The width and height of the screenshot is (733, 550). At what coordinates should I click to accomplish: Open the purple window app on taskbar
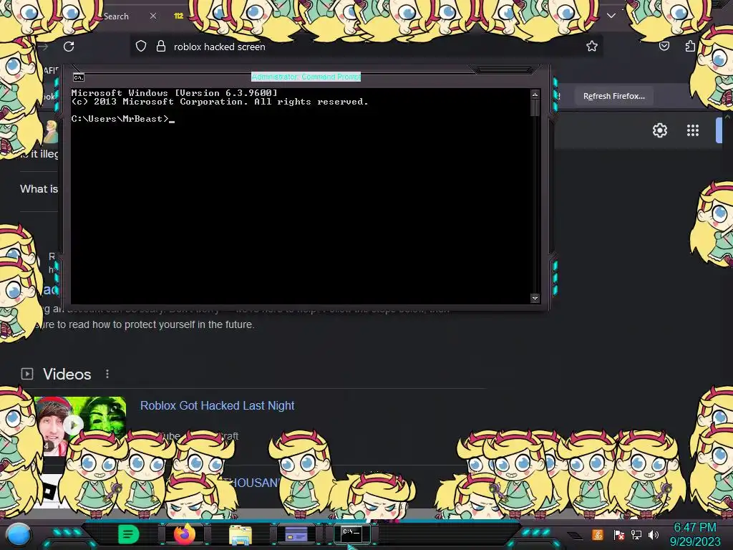[296, 534]
